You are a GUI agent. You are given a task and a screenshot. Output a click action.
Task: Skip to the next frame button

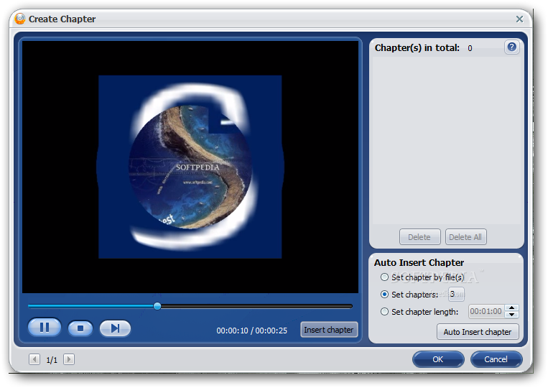[x=115, y=328]
